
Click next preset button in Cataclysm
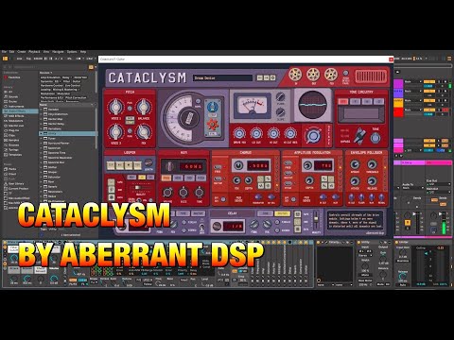267,77
